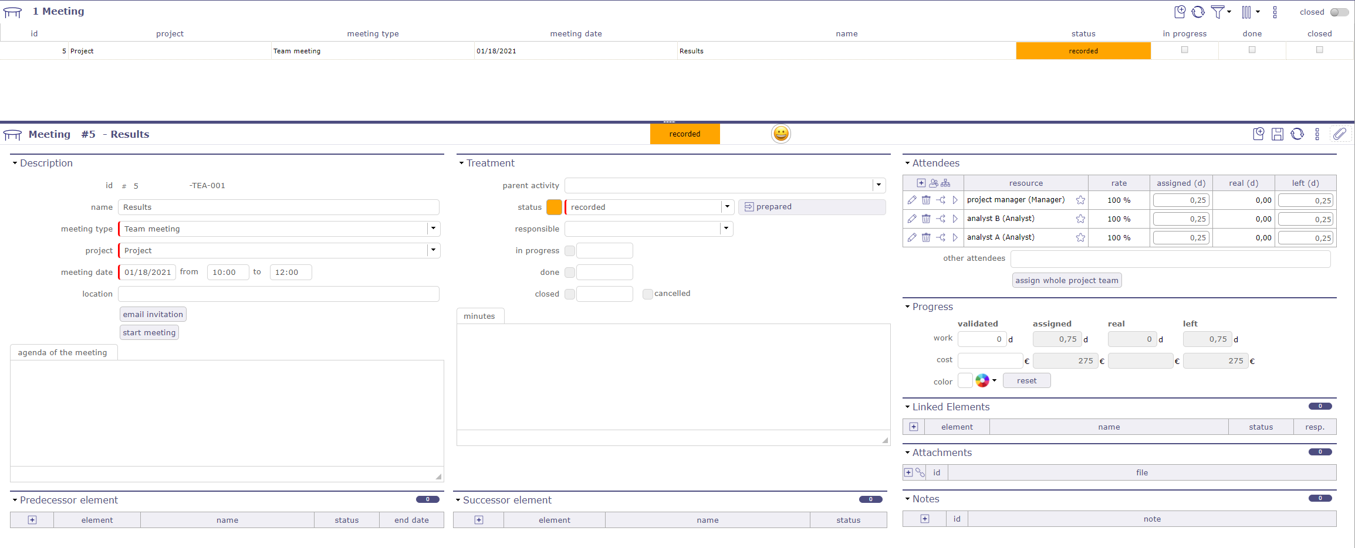Switch to the minutes tab
1355x548 pixels.
[x=480, y=316]
